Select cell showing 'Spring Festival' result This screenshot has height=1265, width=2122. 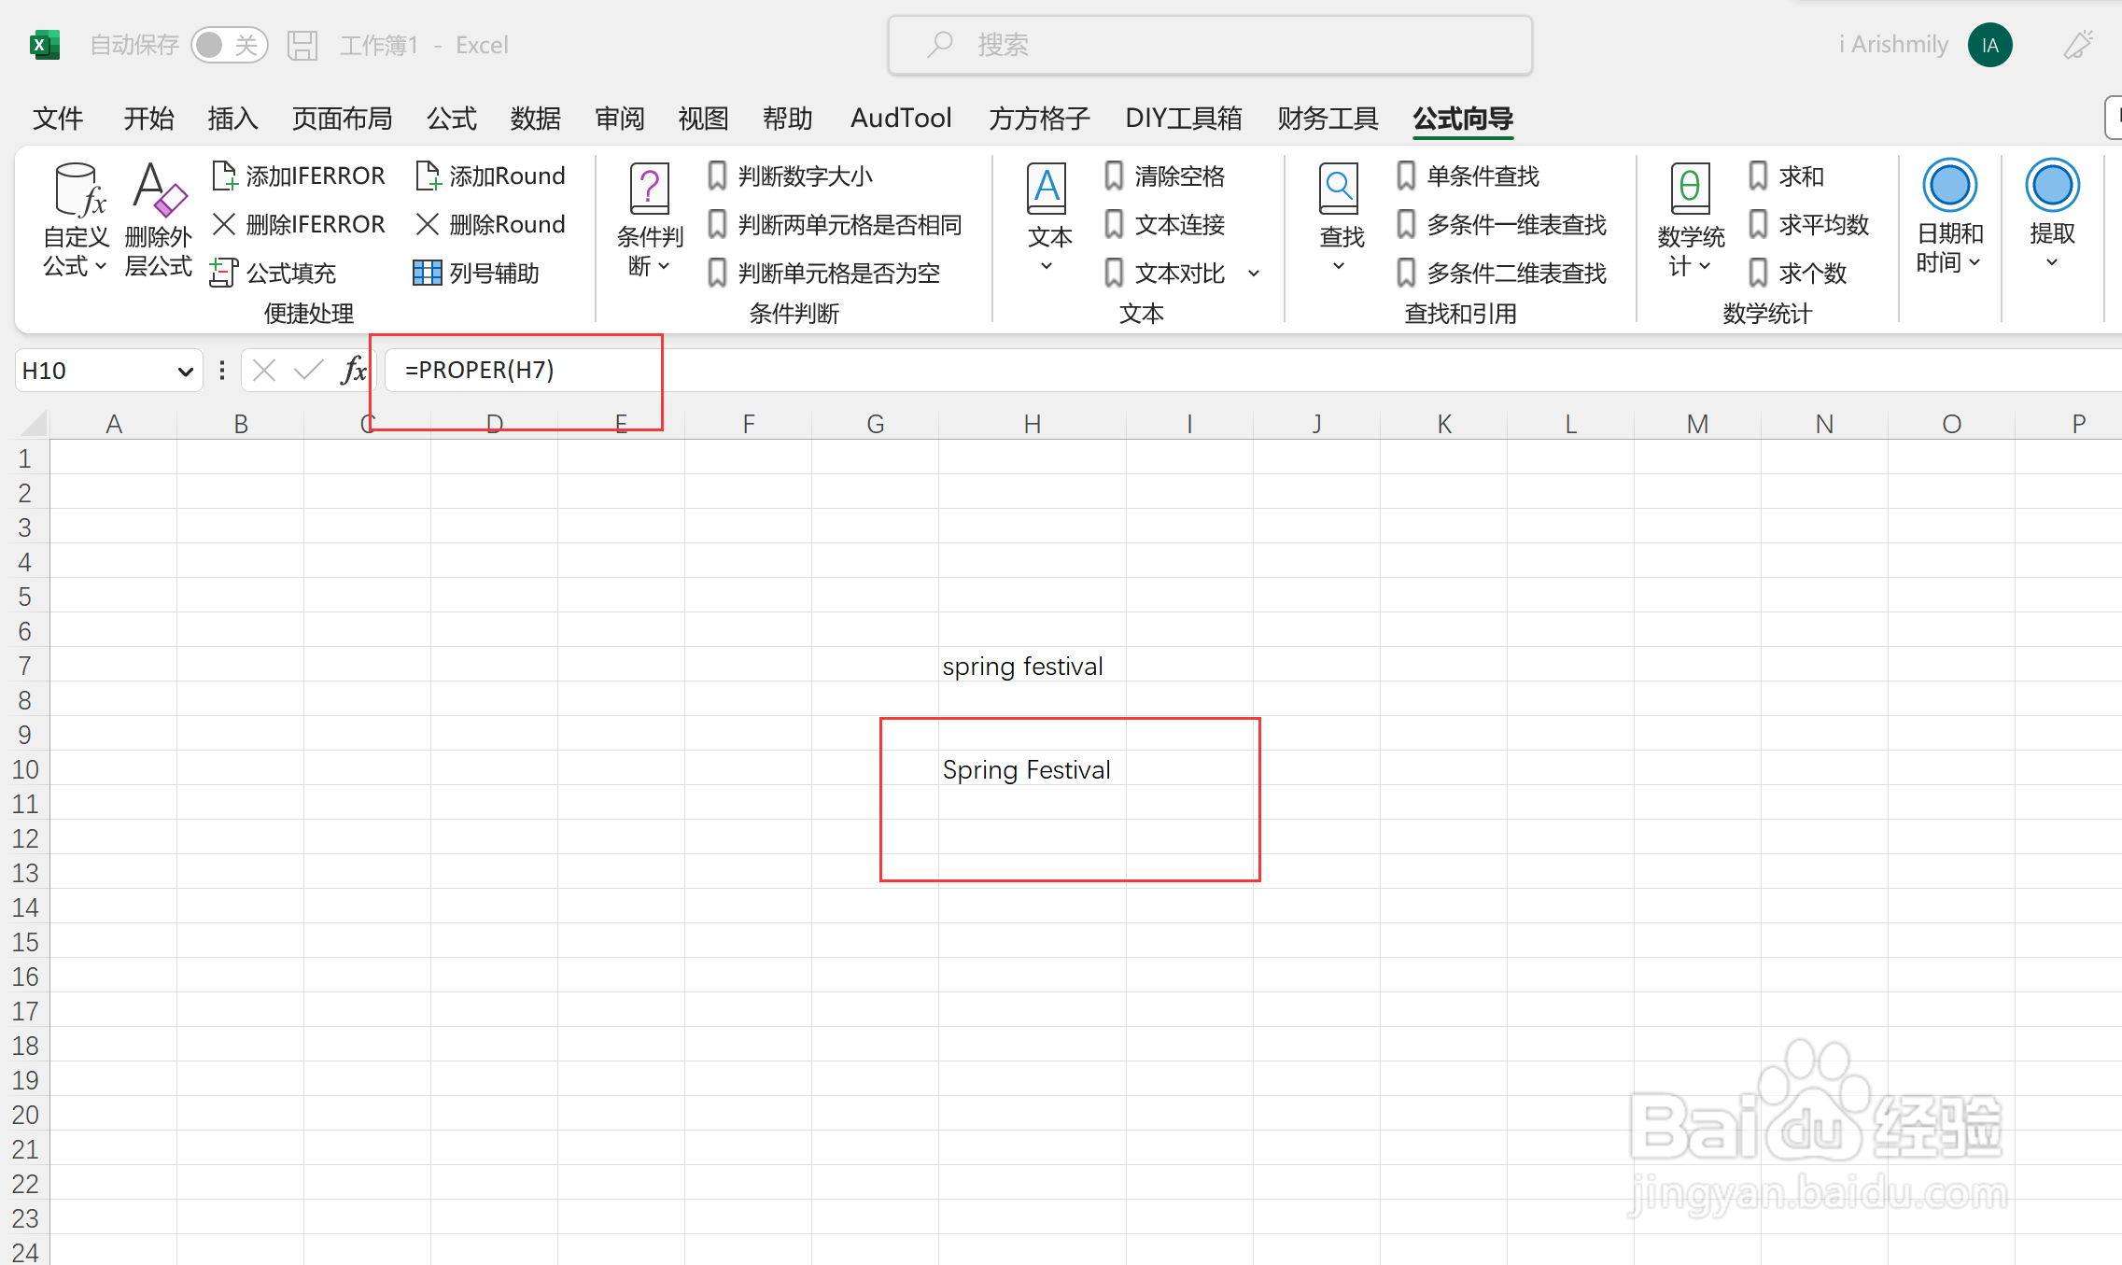tap(1033, 769)
